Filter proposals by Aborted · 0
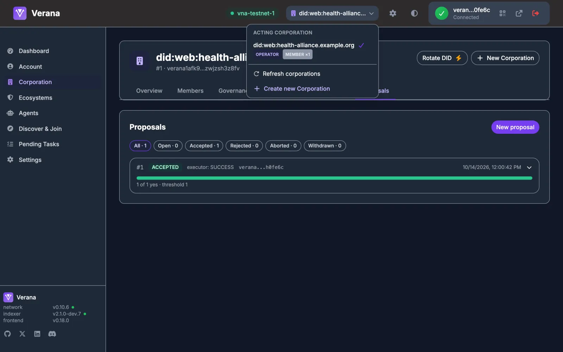This screenshot has height=352, width=563. (x=283, y=146)
